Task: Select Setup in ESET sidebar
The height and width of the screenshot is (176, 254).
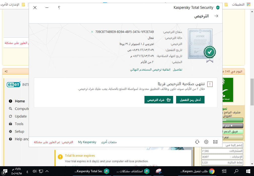Action: click(x=16, y=132)
